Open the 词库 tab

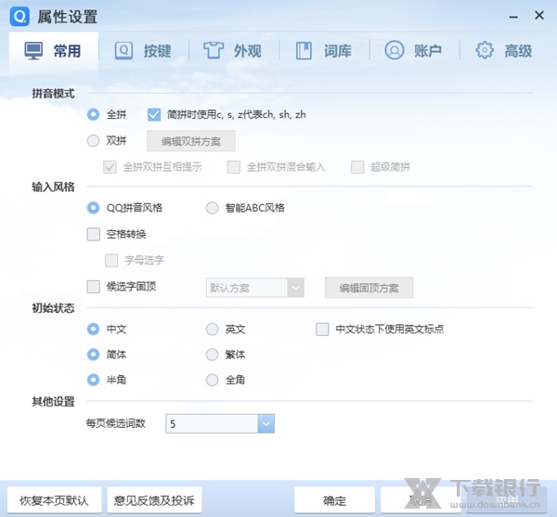click(x=326, y=50)
